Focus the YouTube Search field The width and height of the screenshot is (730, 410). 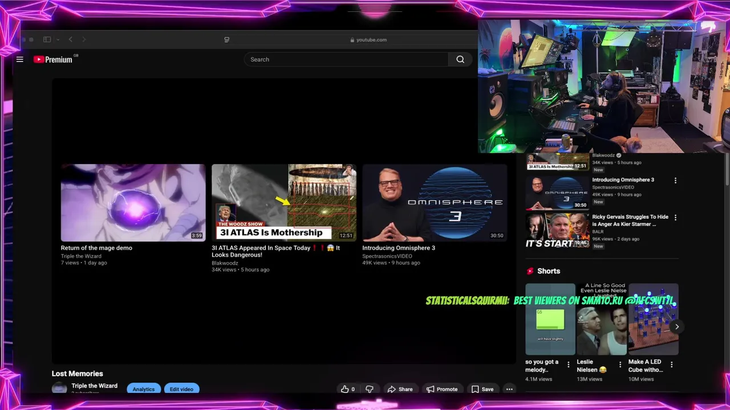point(346,59)
